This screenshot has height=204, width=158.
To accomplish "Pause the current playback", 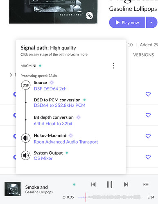I will point(110,184).
